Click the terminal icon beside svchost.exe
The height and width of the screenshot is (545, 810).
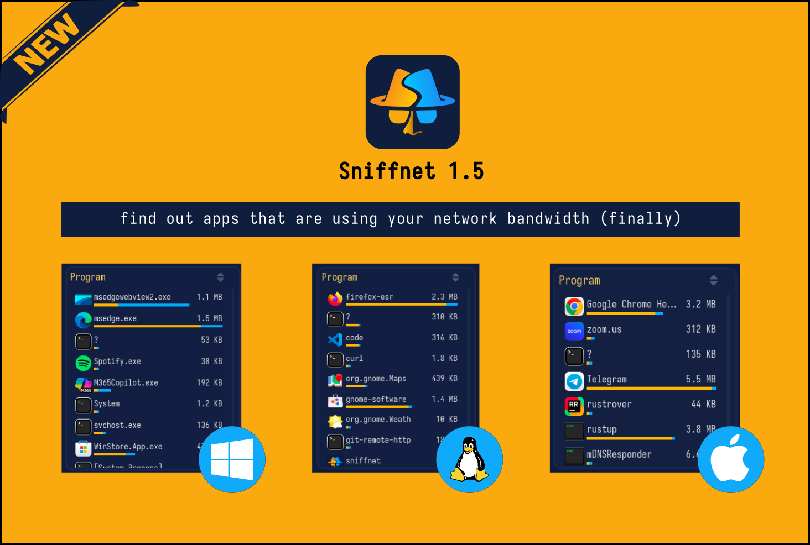(83, 427)
